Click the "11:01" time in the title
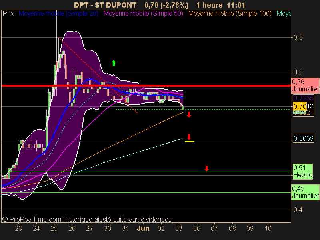 point(236,5)
